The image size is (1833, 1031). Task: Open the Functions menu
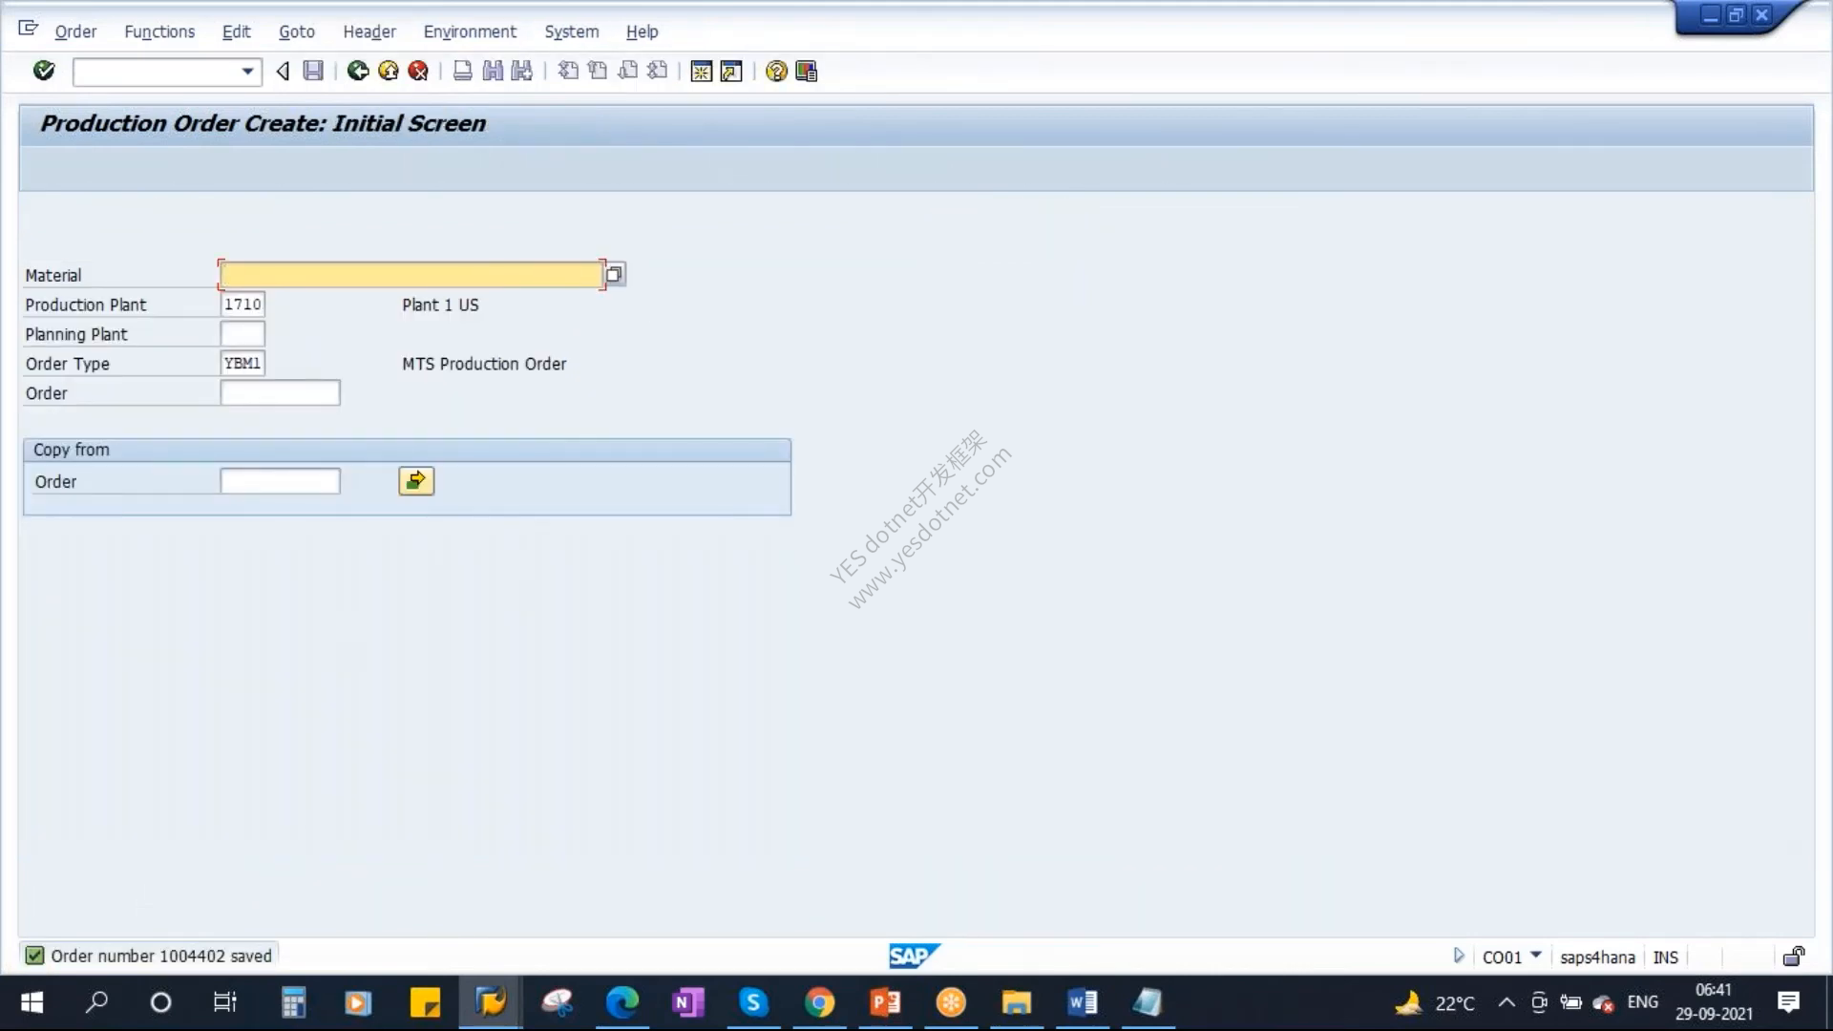click(159, 32)
